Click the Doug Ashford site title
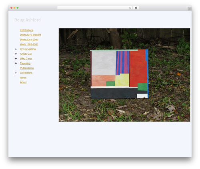This screenshot has height=169, width=200. click(28, 20)
